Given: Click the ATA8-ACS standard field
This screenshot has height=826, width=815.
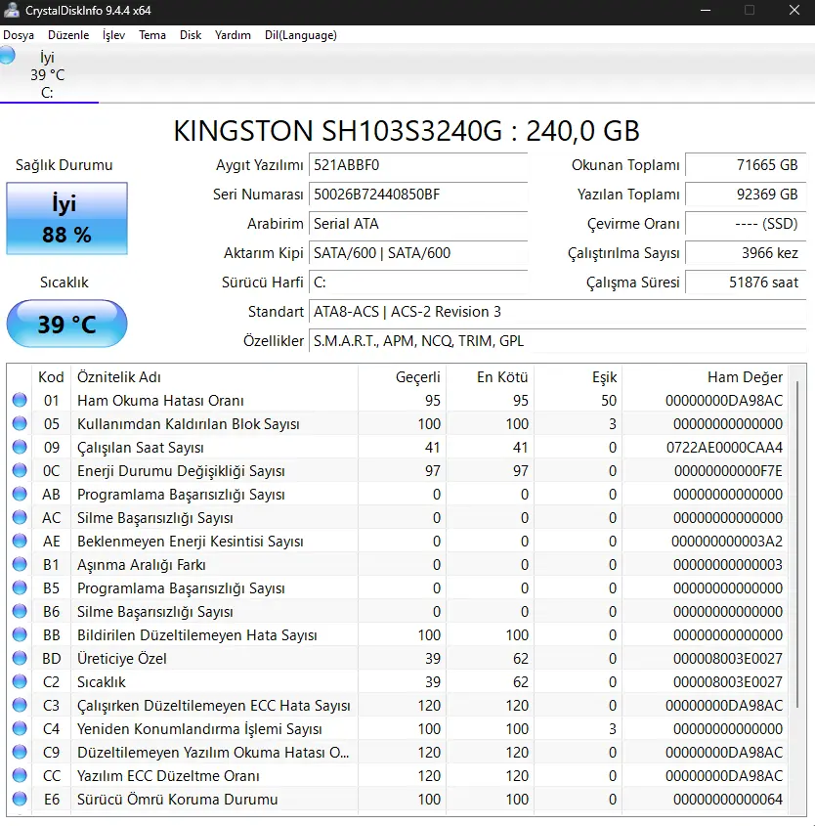Looking at the screenshot, I should 558,312.
